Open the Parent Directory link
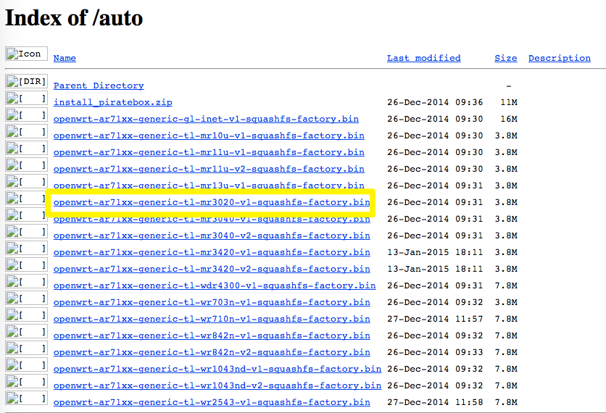606x413 pixels. pos(99,85)
